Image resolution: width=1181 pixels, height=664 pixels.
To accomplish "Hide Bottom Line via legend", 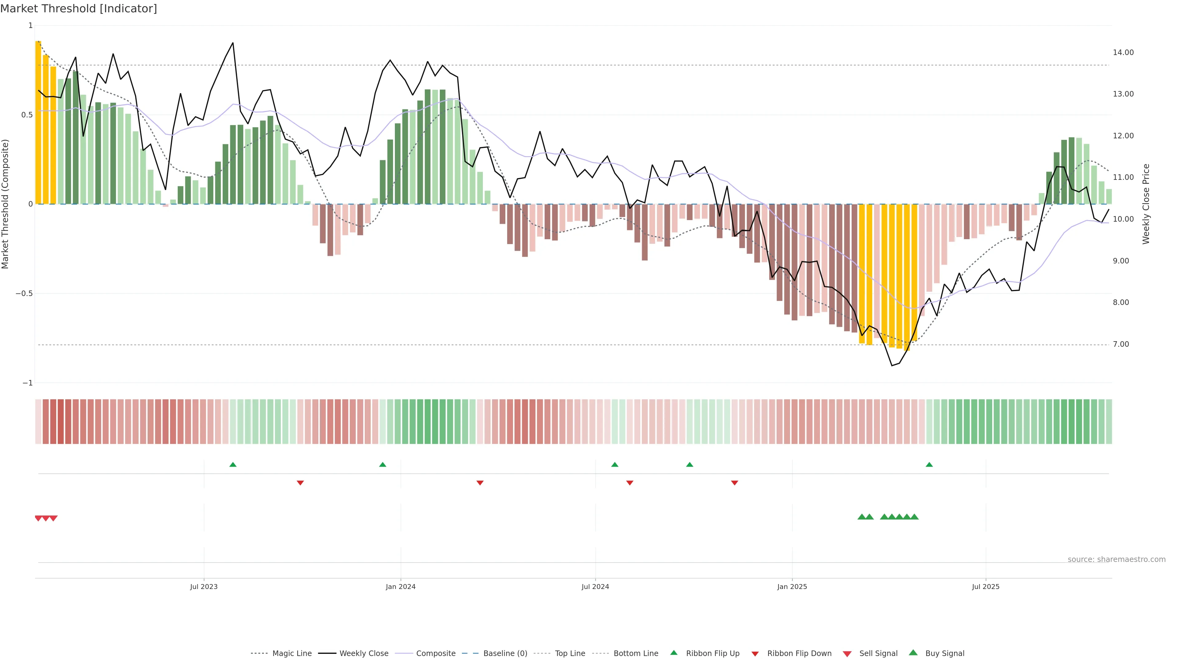I will (635, 654).
